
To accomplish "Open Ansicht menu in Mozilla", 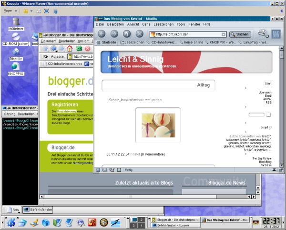I will [x=133, y=24].
